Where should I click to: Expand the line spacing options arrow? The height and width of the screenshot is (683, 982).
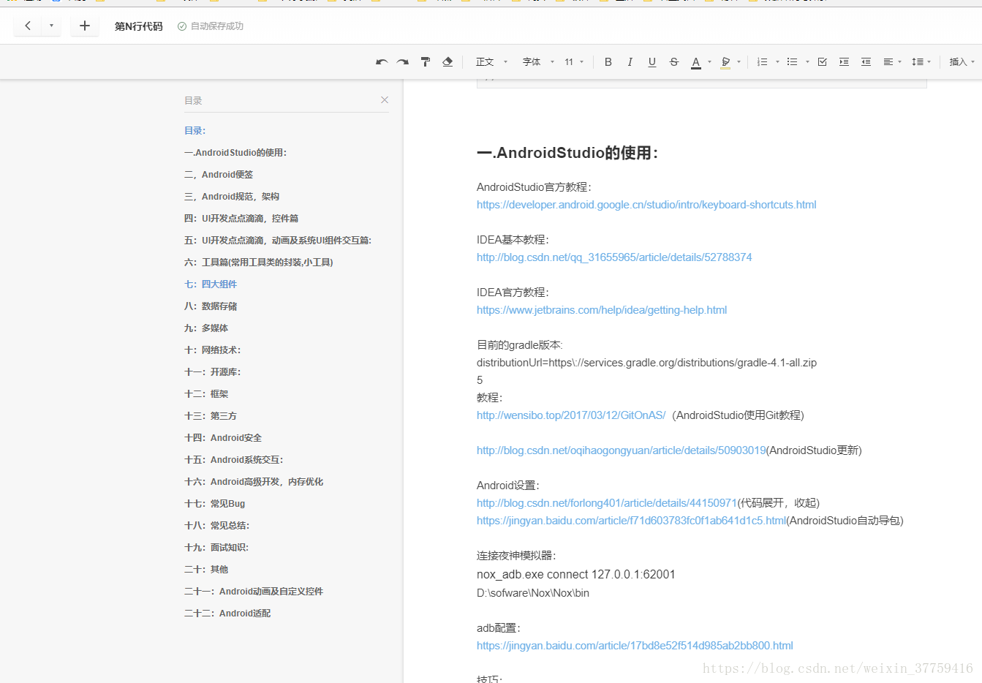click(929, 62)
